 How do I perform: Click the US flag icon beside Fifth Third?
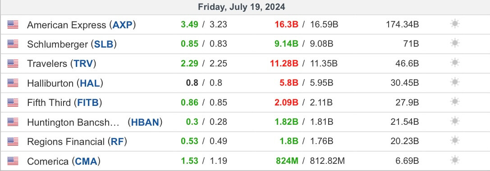[x=13, y=103]
